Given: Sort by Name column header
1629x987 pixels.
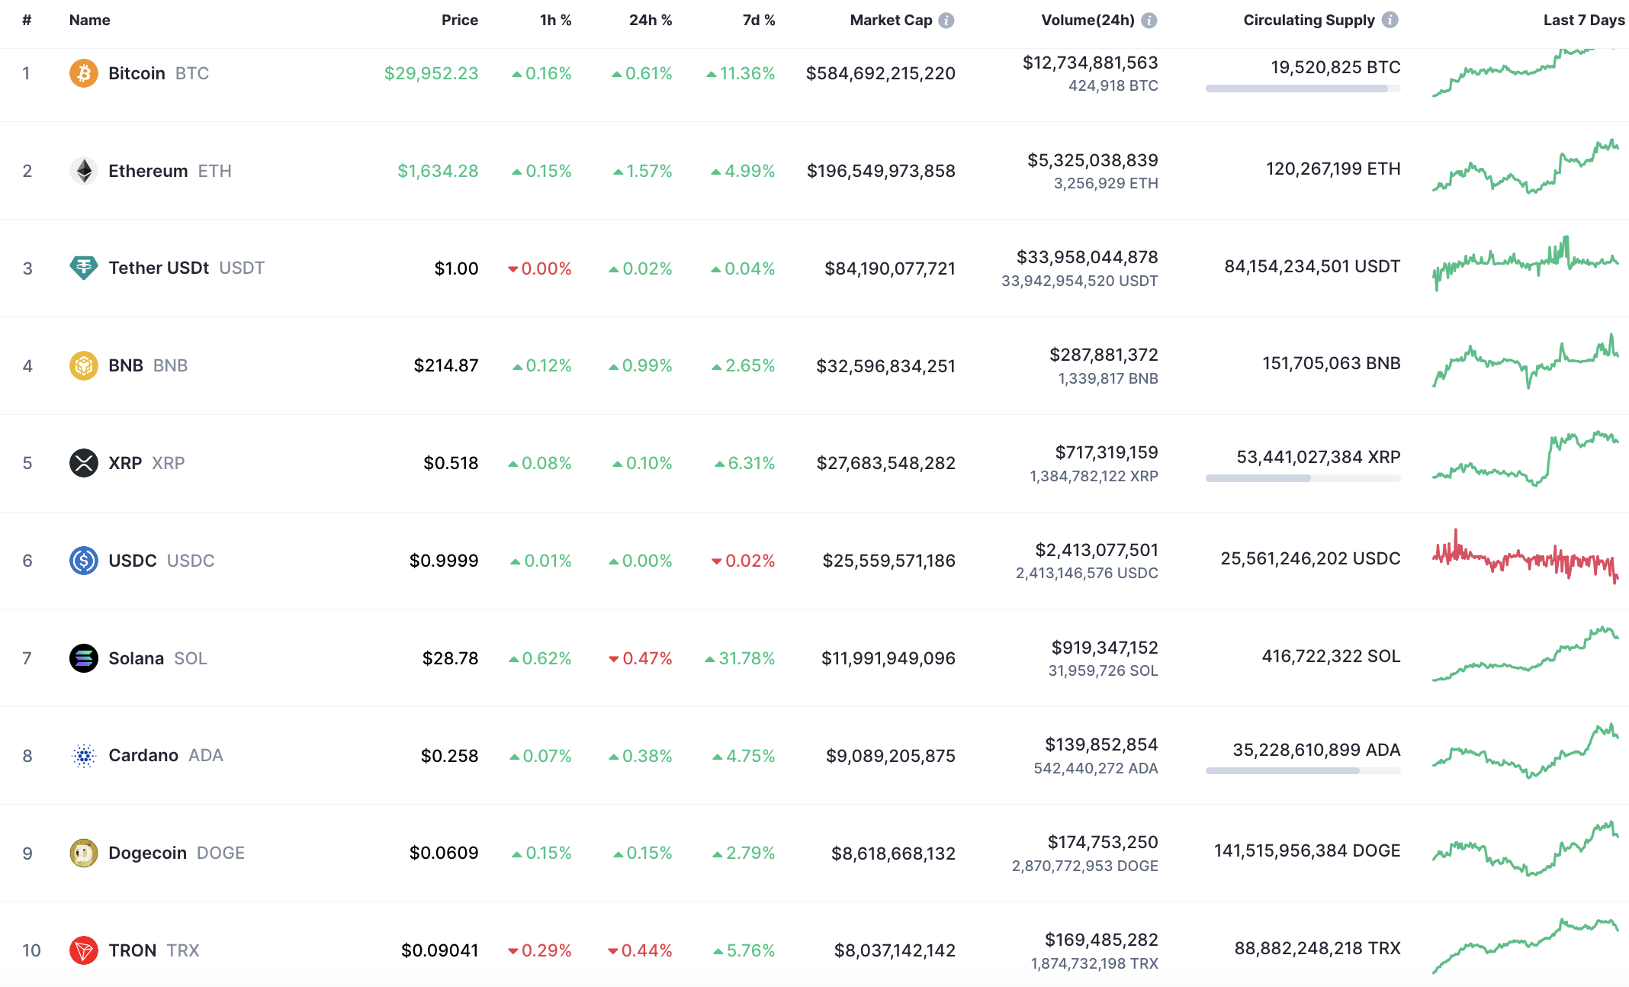Looking at the screenshot, I should tap(89, 21).
